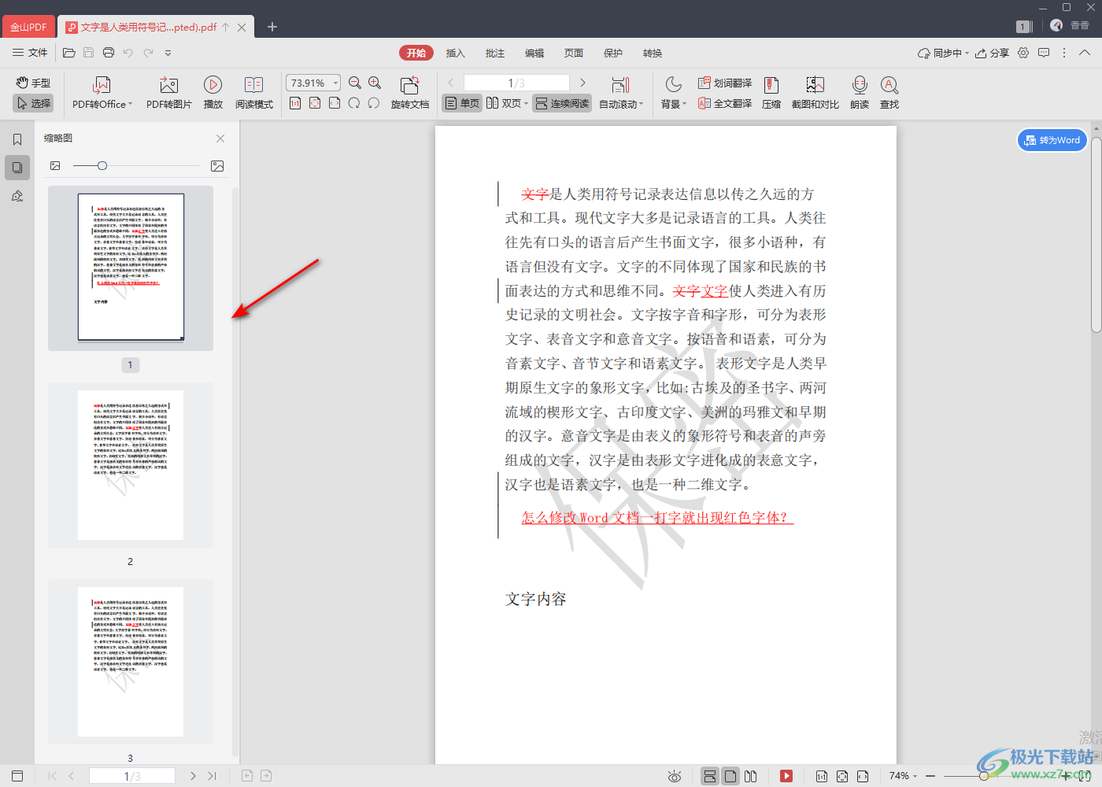Switch to the 保护 ribbon tab

coord(613,53)
